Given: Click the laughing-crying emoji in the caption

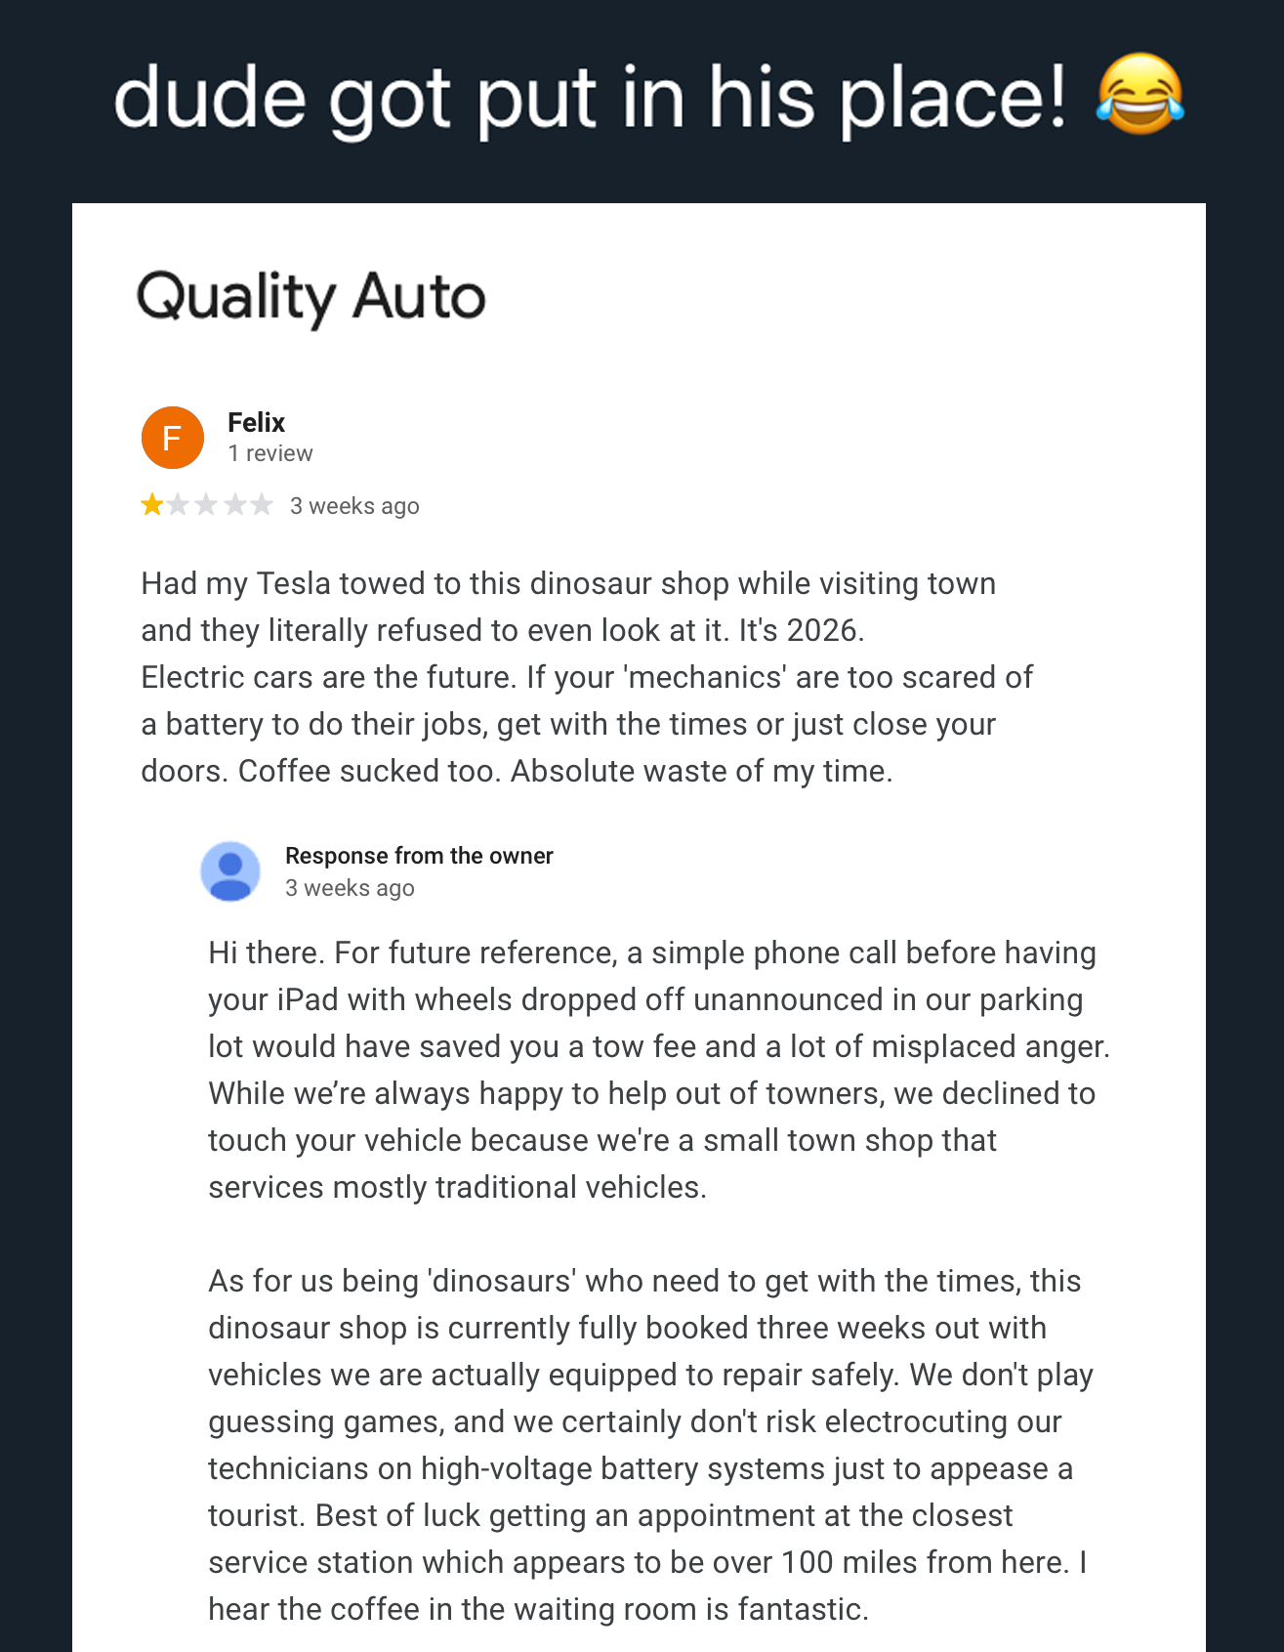Looking at the screenshot, I should pyautogui.click(x=1139, y=96).
